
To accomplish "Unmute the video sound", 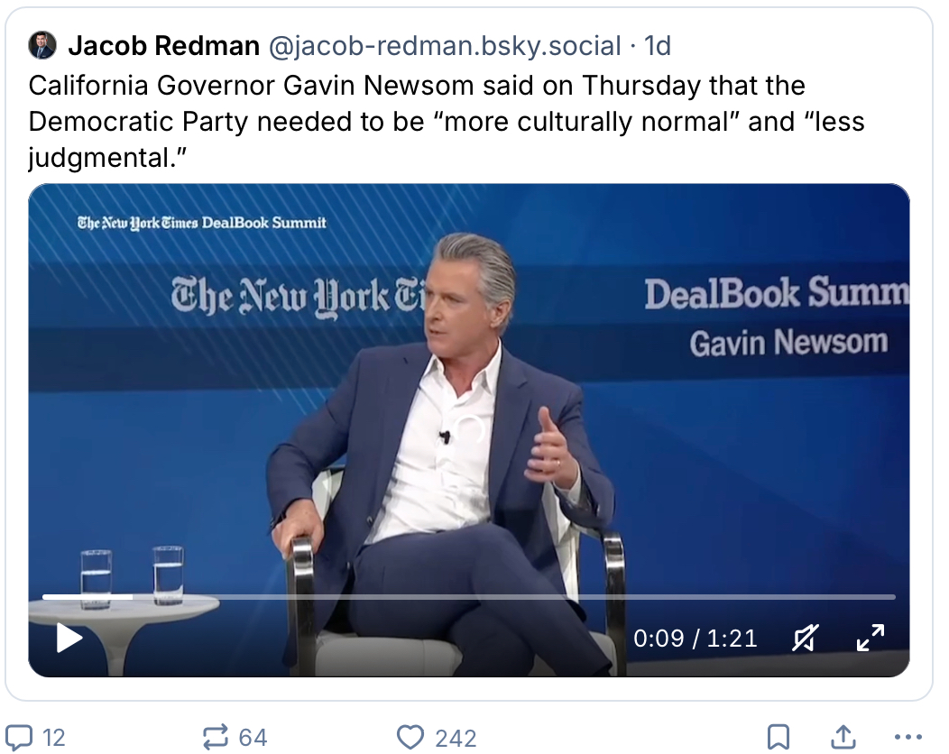I will click(x=803, y=639).
